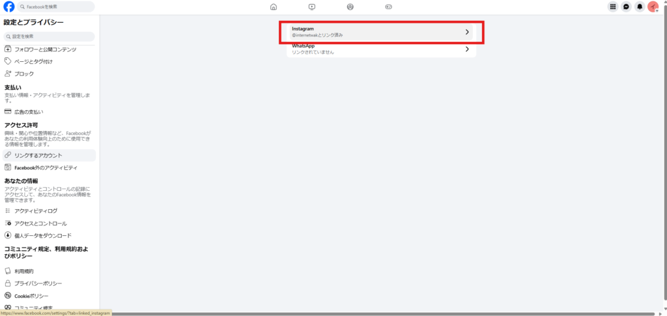
Task: Expand the Instagram linked account chevron
Action: tap(466, 32)
